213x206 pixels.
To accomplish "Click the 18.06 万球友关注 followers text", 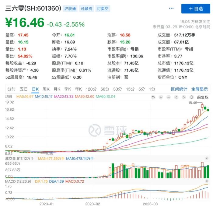I will point(195,22).
